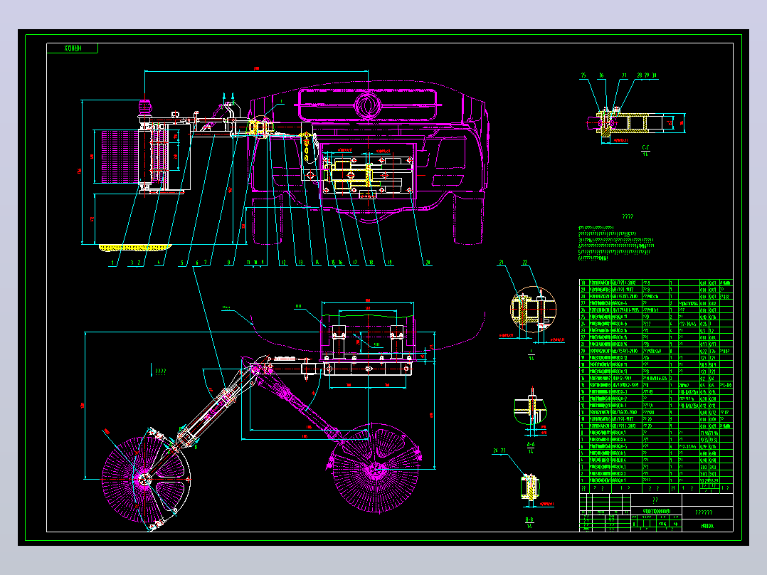The width and height of the screenshot is (767, 575).
Task: Click the green technical notes text block
Action: [616, 243]
